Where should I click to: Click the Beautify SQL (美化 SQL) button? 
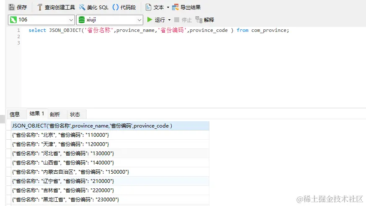click(94, 8)
